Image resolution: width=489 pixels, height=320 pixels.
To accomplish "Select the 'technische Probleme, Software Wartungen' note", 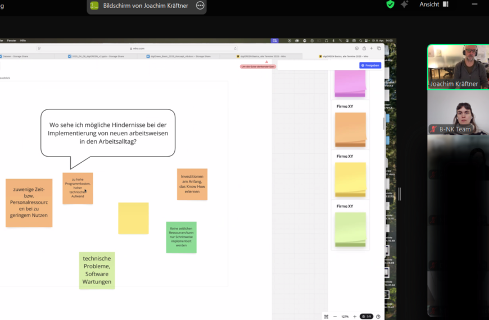I will (97, 270).
